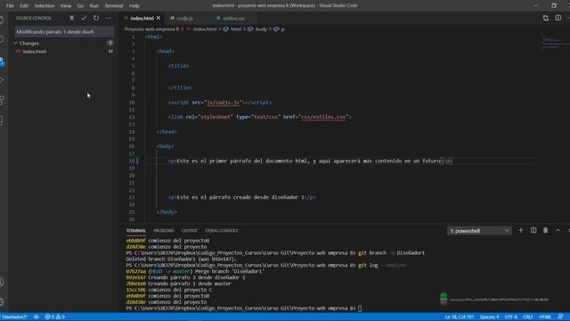Show errors and warnings from status bar
Image resolution: width=570 pixels, height=321 pixels.
click(55, 317)
